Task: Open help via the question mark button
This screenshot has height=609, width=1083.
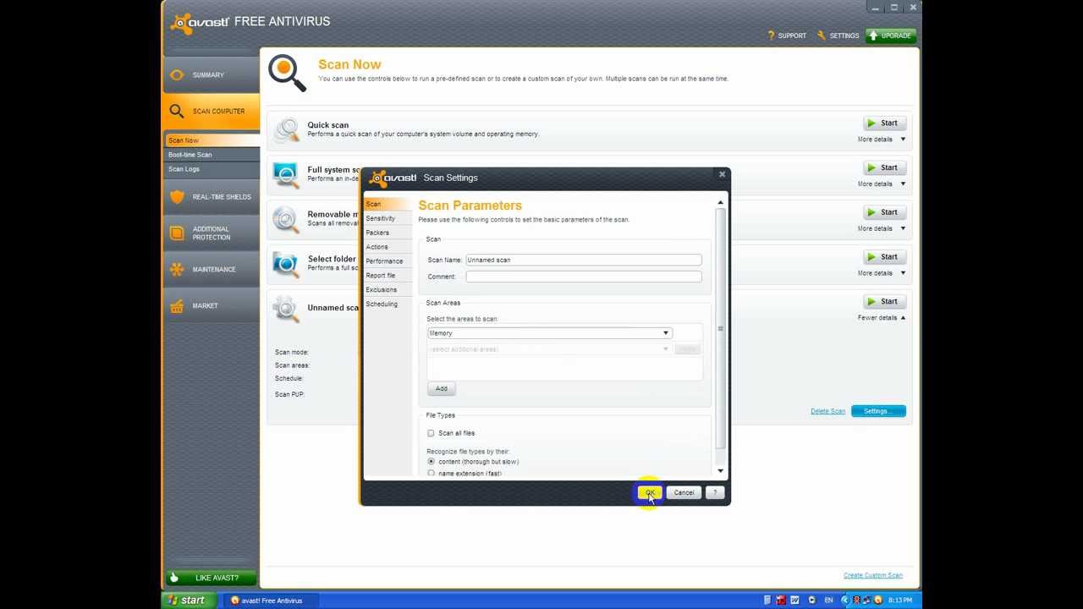Action: tap(715, 492)
